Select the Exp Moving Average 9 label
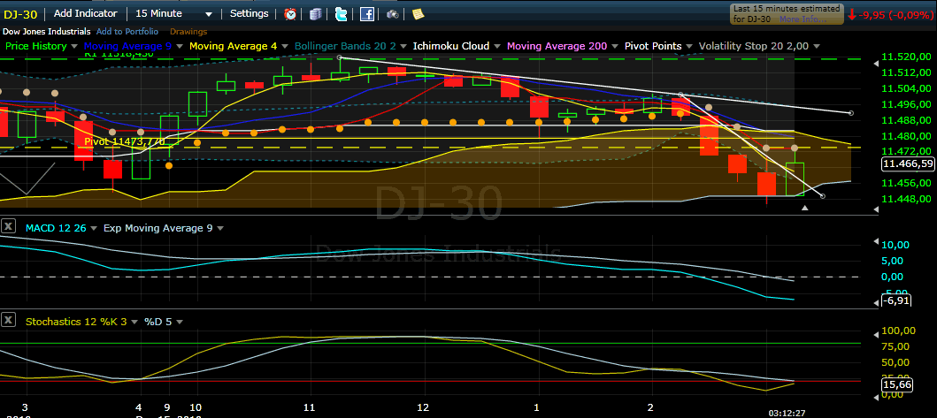 coord(158,228)
